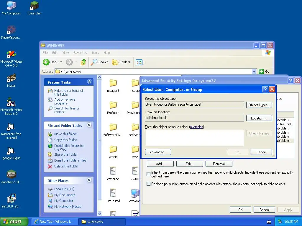The width and height of the screenshot is (302, 226).
Task: Click the Object Types button
Action: 259,105
